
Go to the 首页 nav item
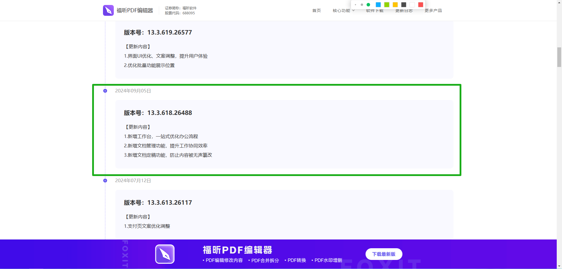pos(317,11)
